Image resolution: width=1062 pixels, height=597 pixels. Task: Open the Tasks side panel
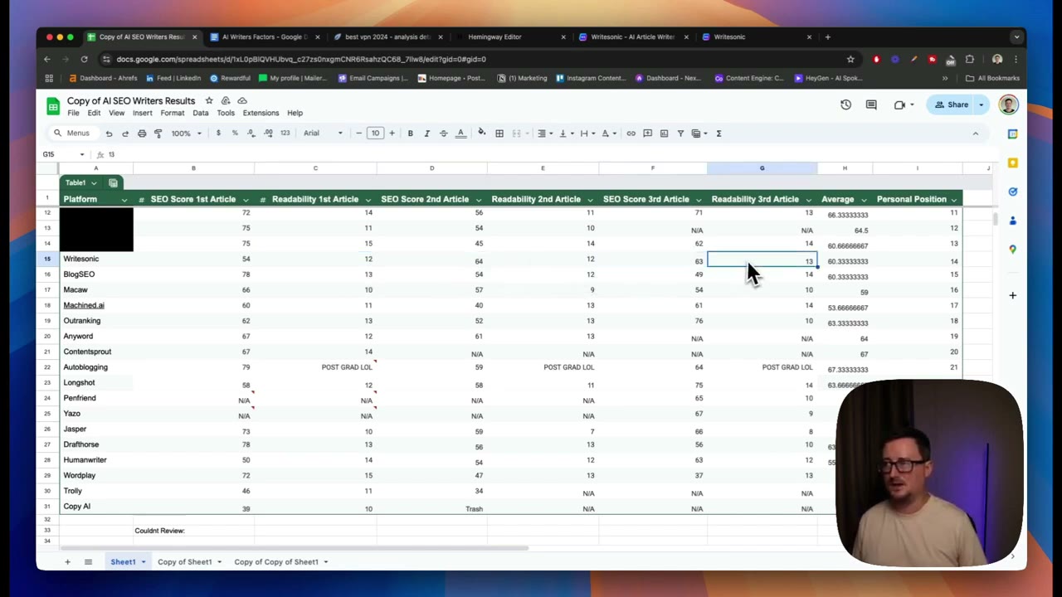1012,192
